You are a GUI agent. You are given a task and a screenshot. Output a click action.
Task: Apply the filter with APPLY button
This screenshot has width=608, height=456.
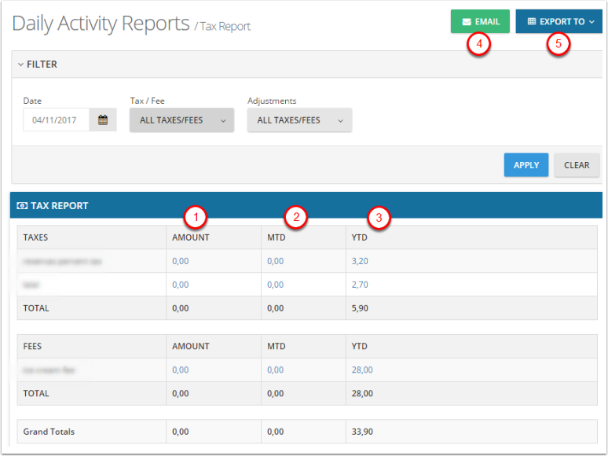click(x=526, y=165)
